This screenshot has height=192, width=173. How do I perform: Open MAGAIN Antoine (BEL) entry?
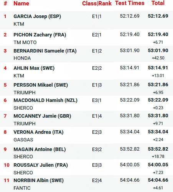click(40, 149)
